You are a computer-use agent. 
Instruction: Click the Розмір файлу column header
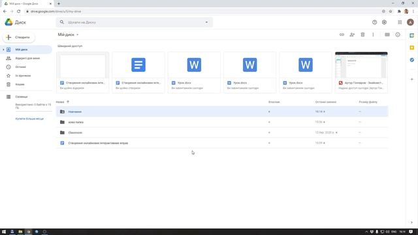(368, 102)
